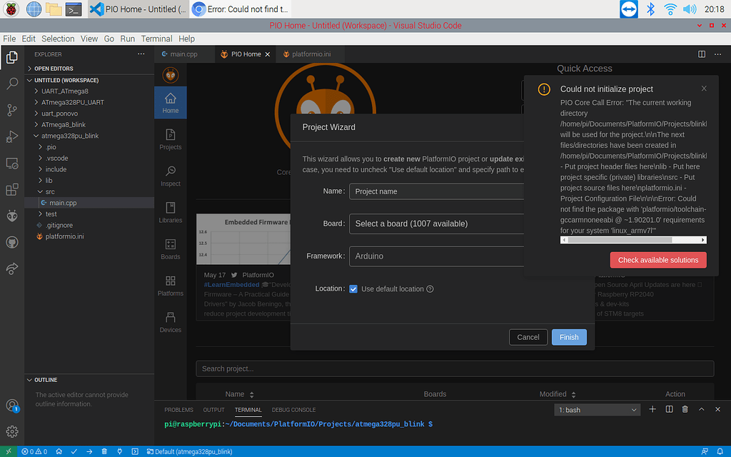Open the Run and Debug icon
The width and height of the screenshot is (731, 457).
pyautogui.click(x=12, y=136)
